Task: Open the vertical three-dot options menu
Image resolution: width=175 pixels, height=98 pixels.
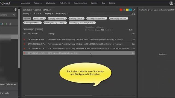Action: [x=135, y=14]
